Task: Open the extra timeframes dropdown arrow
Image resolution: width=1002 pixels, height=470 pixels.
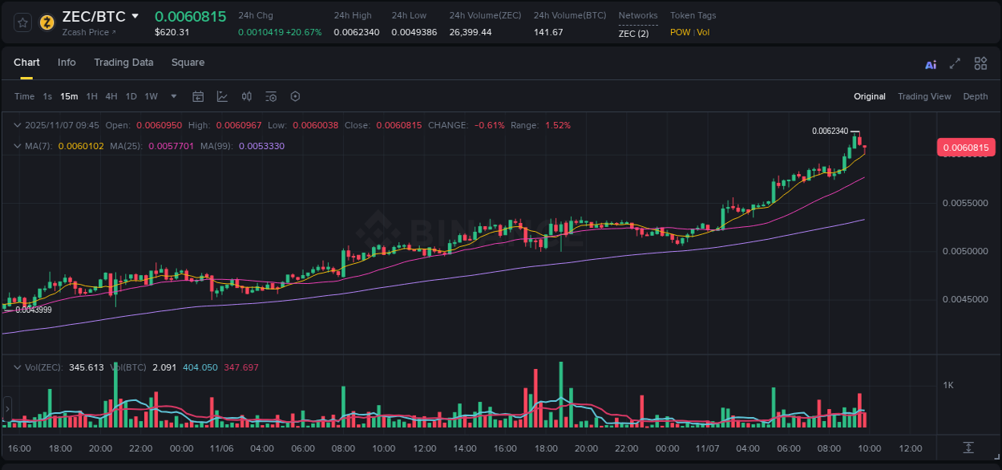Action: point(173,96)
